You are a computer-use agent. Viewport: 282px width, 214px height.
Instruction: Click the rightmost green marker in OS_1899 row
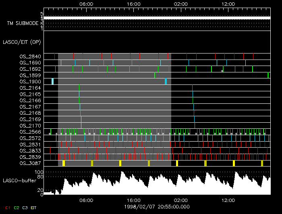click(x=268, y=75)
